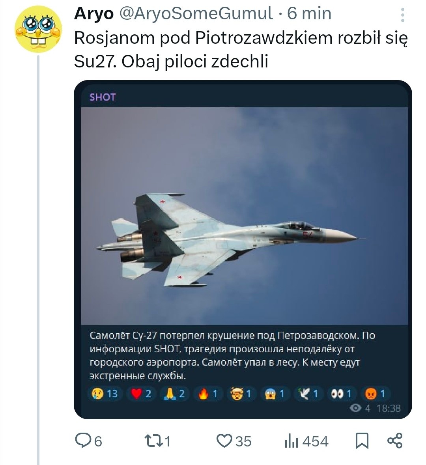The width and height of the screenshot is (426, 465).
Task: Open the 6 min timestamp link
Action: tap(309, 14)
